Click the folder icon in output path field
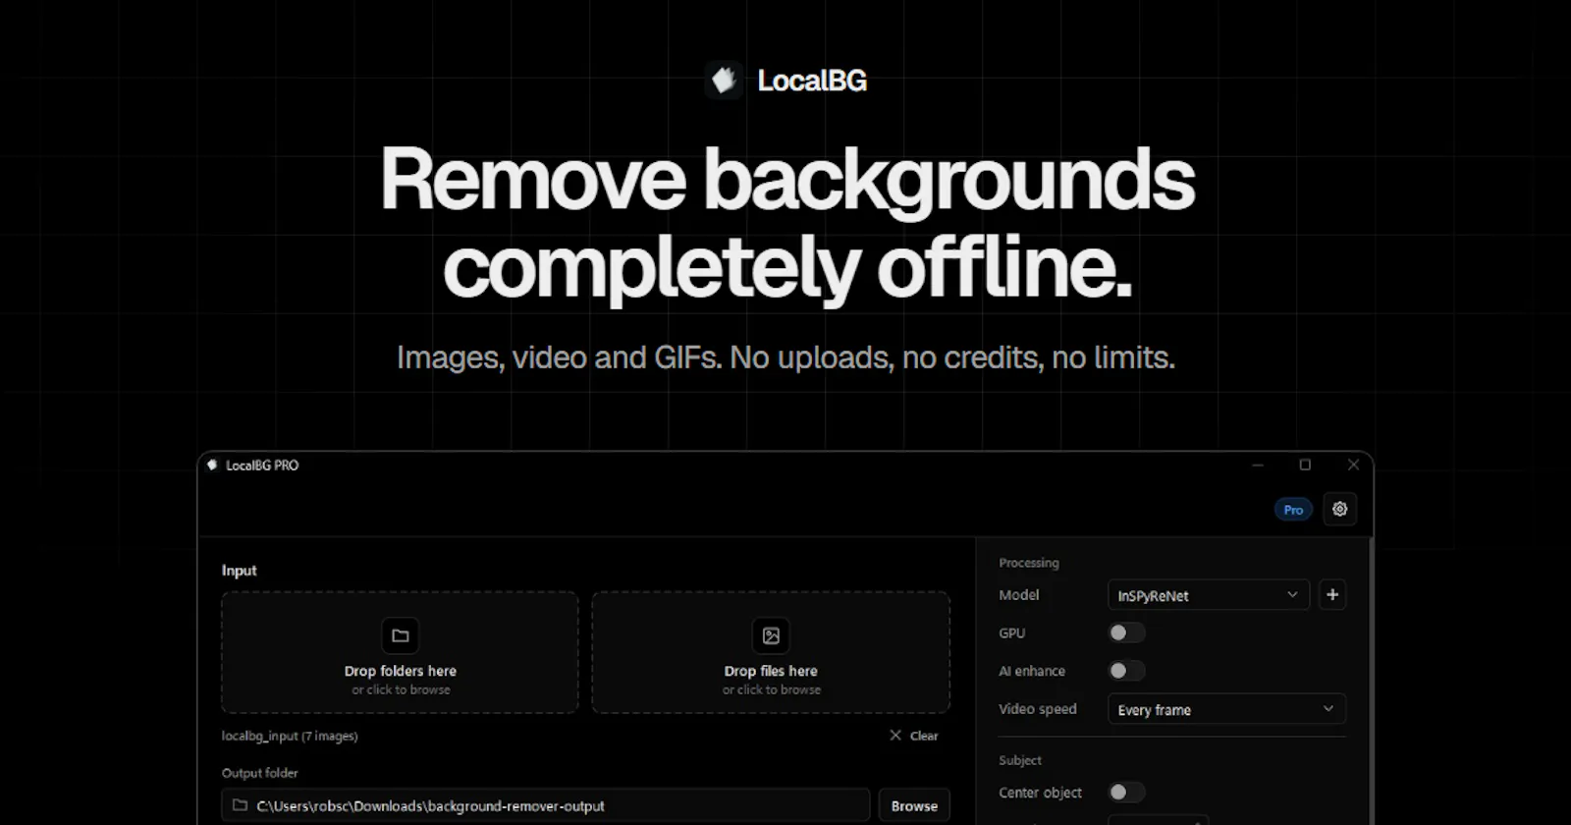The image size is (1571, 825). click(x=240, y=805)
